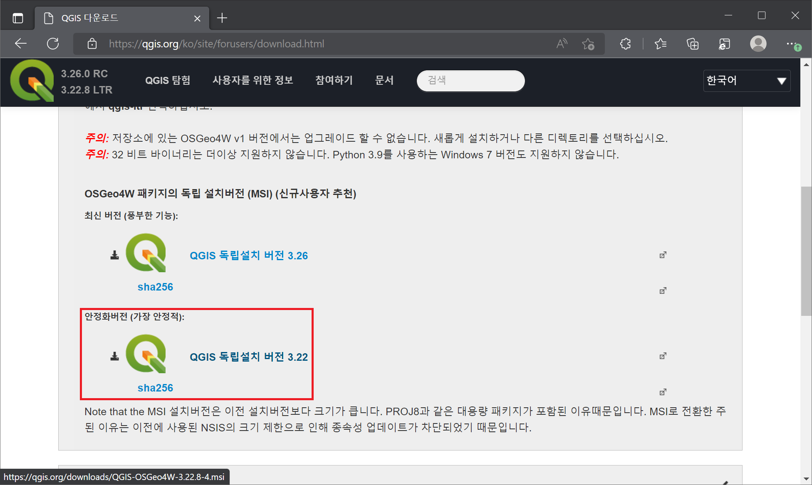Click the user profile avatar icon
The height and width of the screenshot is (485, 812).
(758, 44)
